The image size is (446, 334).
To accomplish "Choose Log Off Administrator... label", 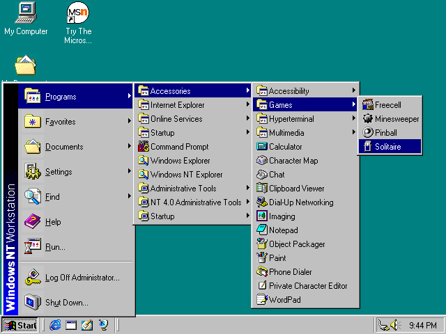I will [x=82, y=278].
